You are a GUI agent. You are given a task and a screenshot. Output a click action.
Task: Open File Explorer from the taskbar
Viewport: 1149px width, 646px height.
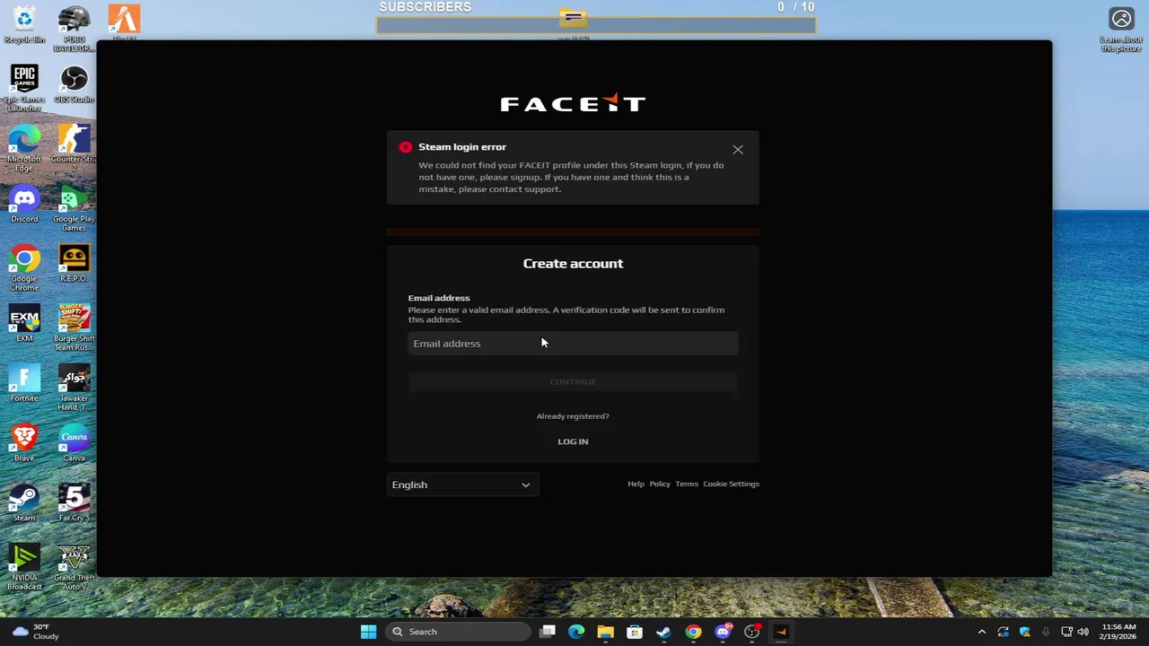[x=605, y=632]
